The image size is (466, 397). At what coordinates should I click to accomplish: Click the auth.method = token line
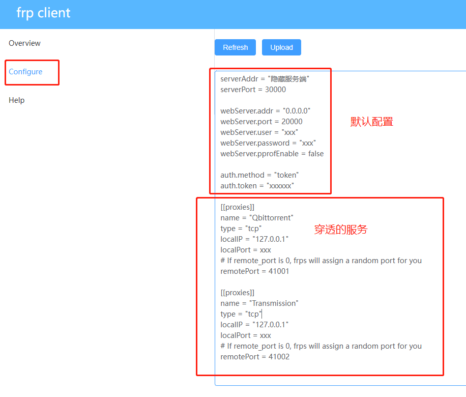point(259,175)
